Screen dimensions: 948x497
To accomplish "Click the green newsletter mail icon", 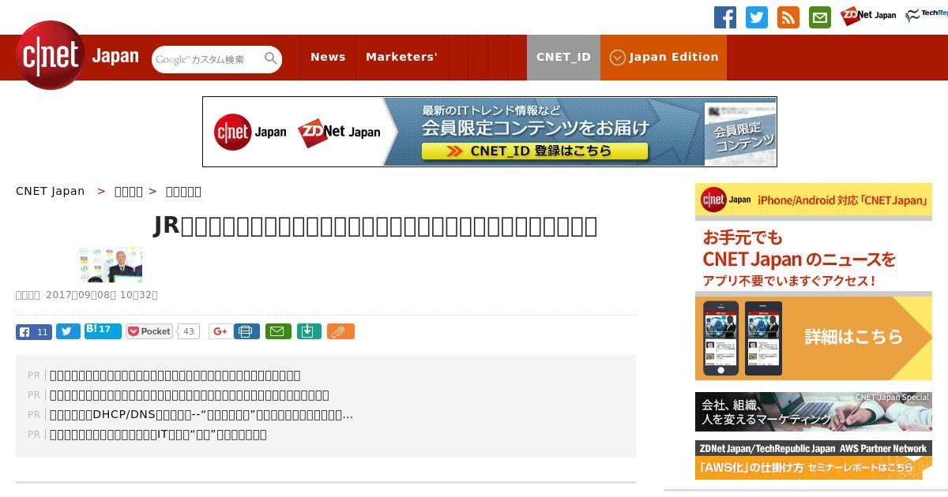I will coord(820,17).
